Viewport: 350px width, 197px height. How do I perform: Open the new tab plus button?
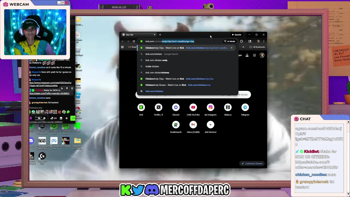point(160,35)
